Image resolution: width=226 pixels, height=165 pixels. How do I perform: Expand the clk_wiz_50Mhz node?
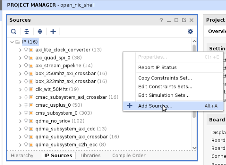pyautogui.click(x=21, y=89)
